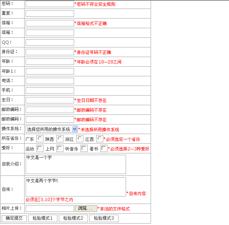This screenshot has width=229, height=225.
Task: Click the 非法的文件格式 error text
Action: click(x=114, y=209)
